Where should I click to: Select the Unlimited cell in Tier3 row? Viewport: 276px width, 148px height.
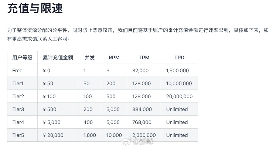pos(177,109)
